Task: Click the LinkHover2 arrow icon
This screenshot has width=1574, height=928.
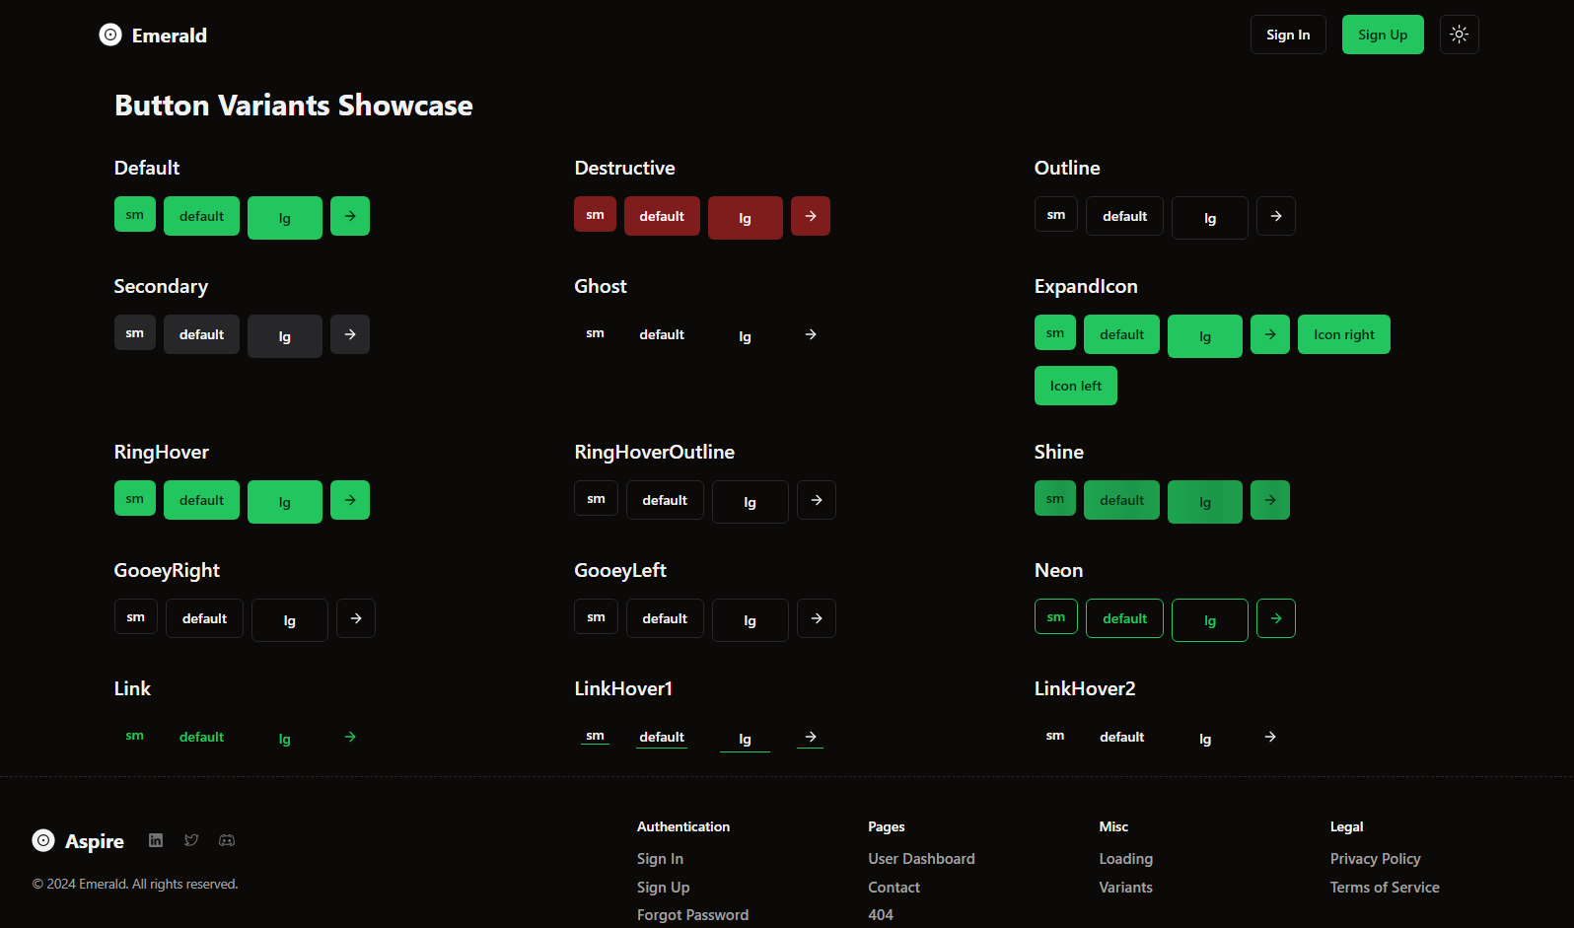Action: [x=1270, y=737]
